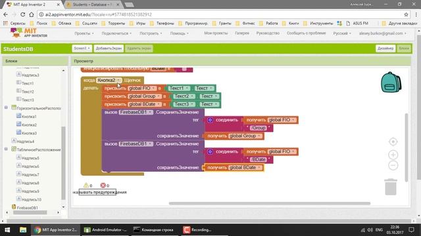Open the Построить menu

(151, 33)
